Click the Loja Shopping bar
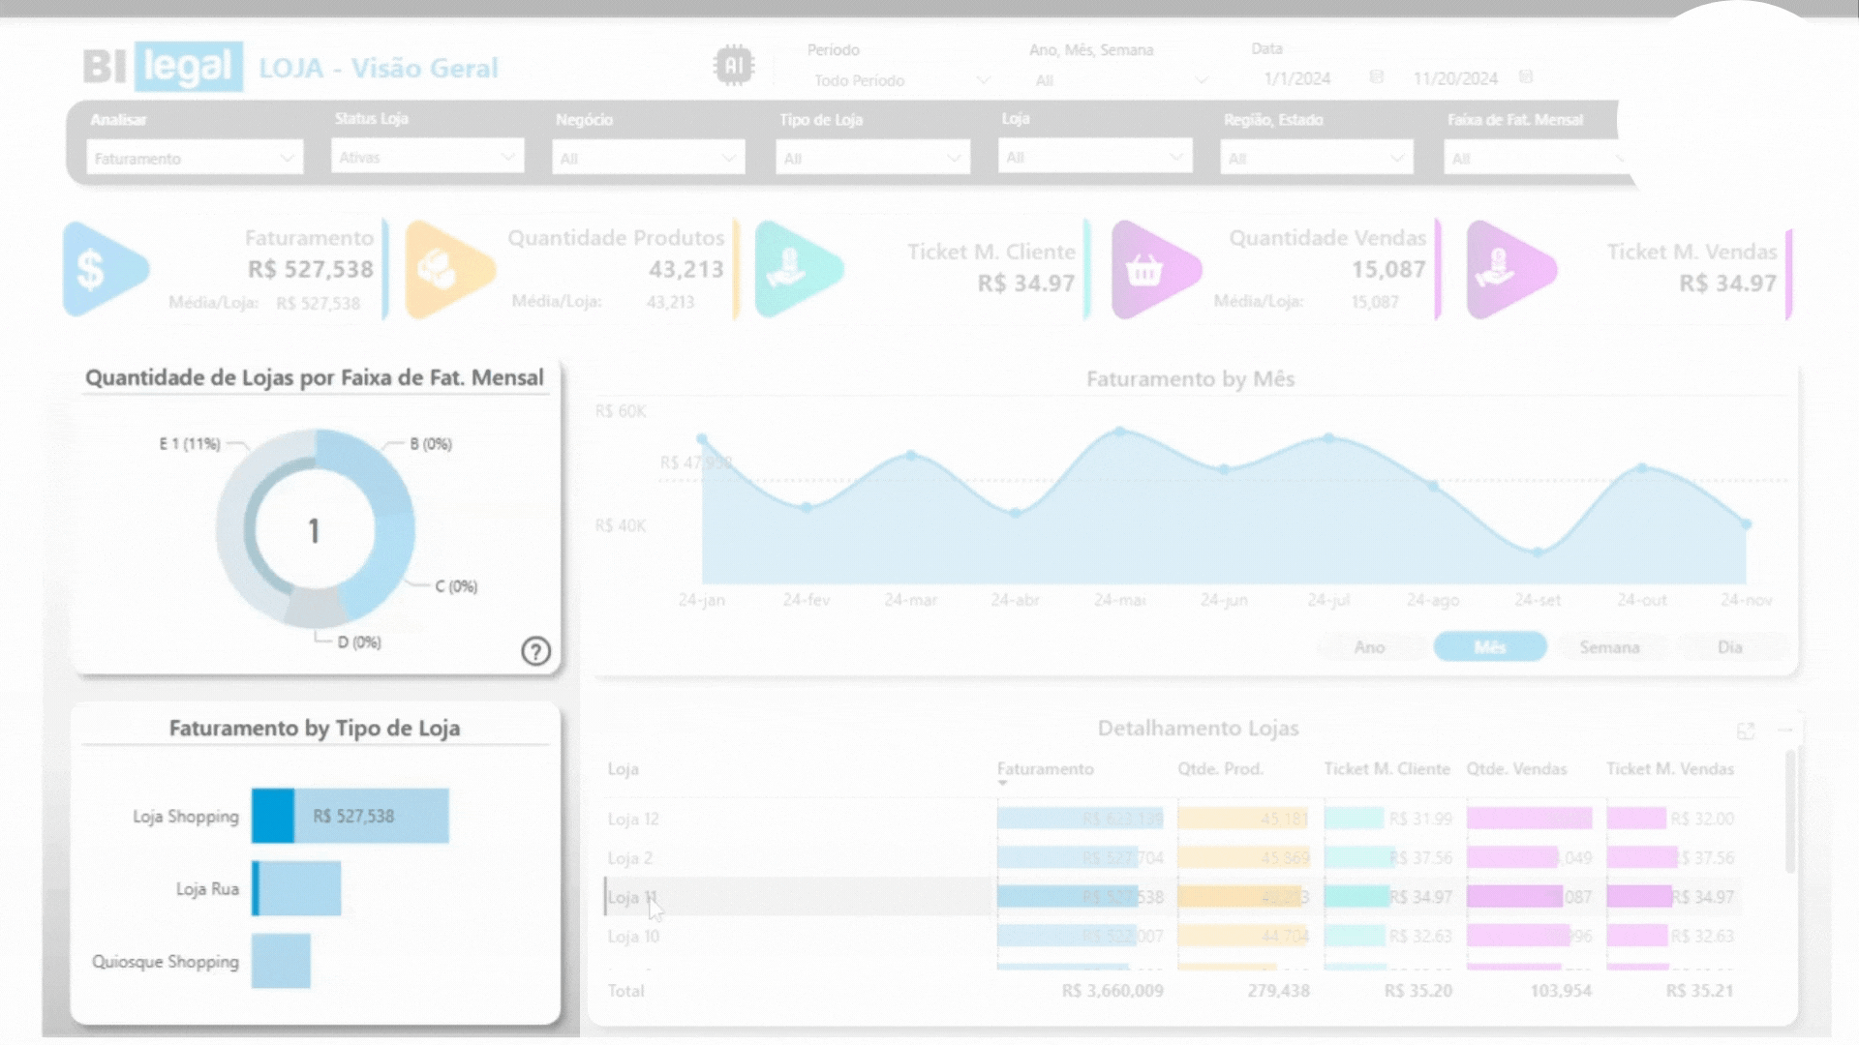 point(350,816)
